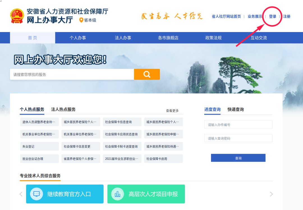Click the national emblem logo
Image resolution: width=303 pixels, height=210 pixels.
pos(17,16)
